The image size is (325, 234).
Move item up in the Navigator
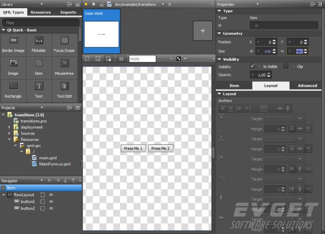tap(73, 180)
